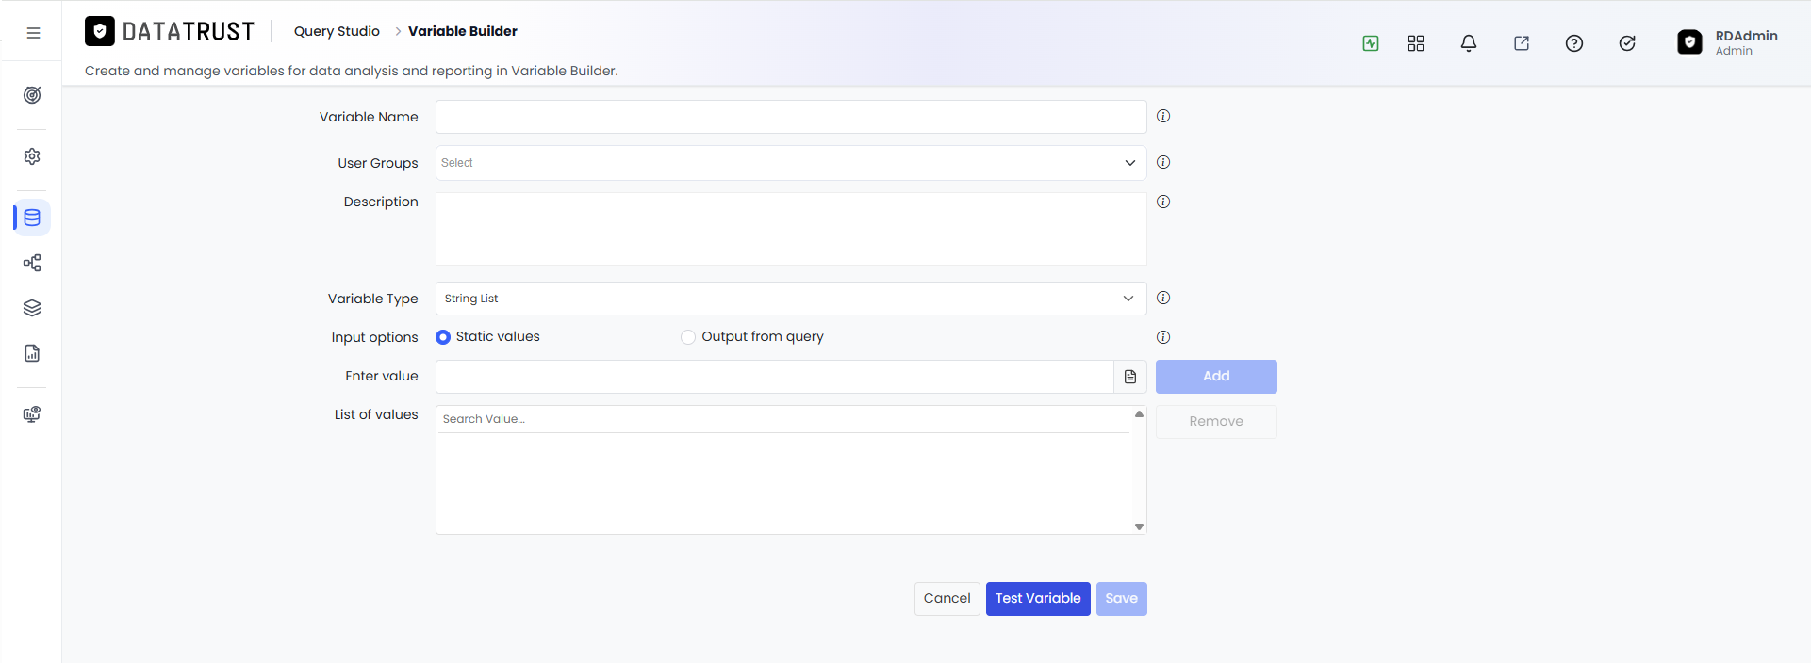This screenshot has width=1811, height=663.
Task: Click the file upload icon in Enter value
Action: 1130,377
